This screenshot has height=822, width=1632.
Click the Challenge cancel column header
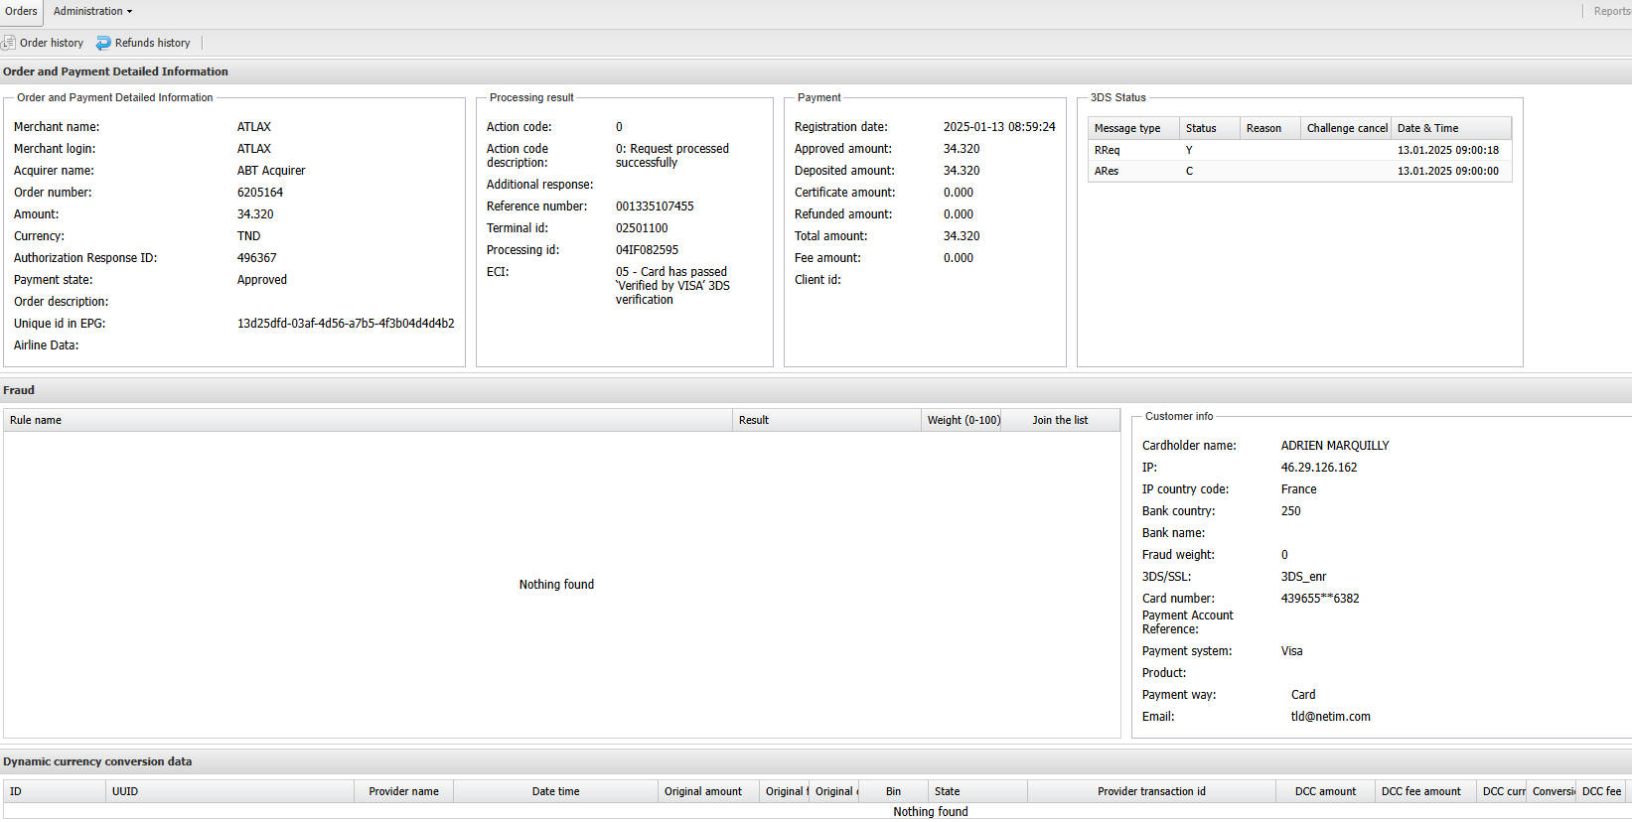(1346, 128)
